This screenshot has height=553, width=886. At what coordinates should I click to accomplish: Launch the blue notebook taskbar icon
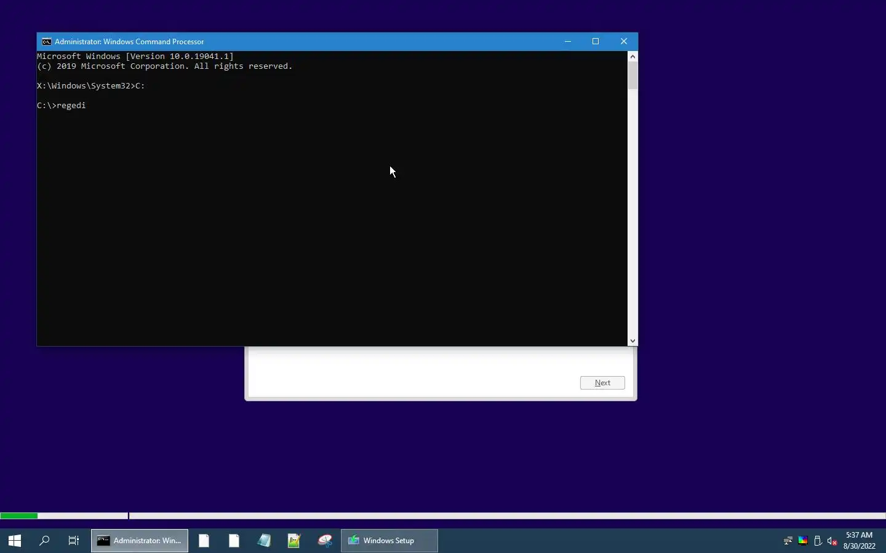265,541
